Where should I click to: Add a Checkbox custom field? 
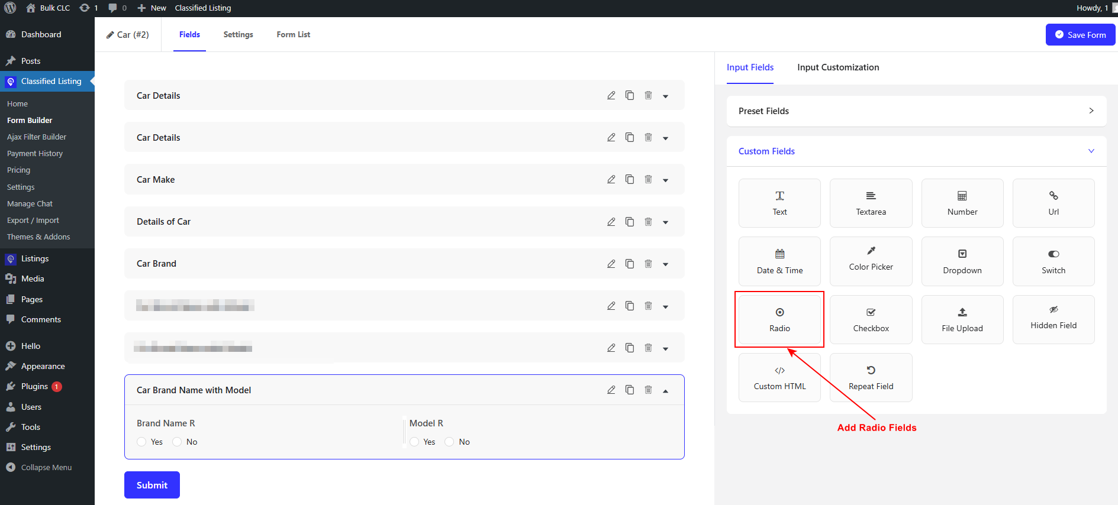click(871, 319)
